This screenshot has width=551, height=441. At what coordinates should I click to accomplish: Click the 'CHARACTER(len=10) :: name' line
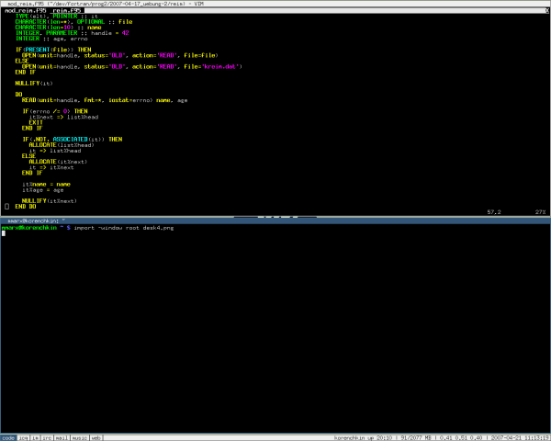click(58, 27)
